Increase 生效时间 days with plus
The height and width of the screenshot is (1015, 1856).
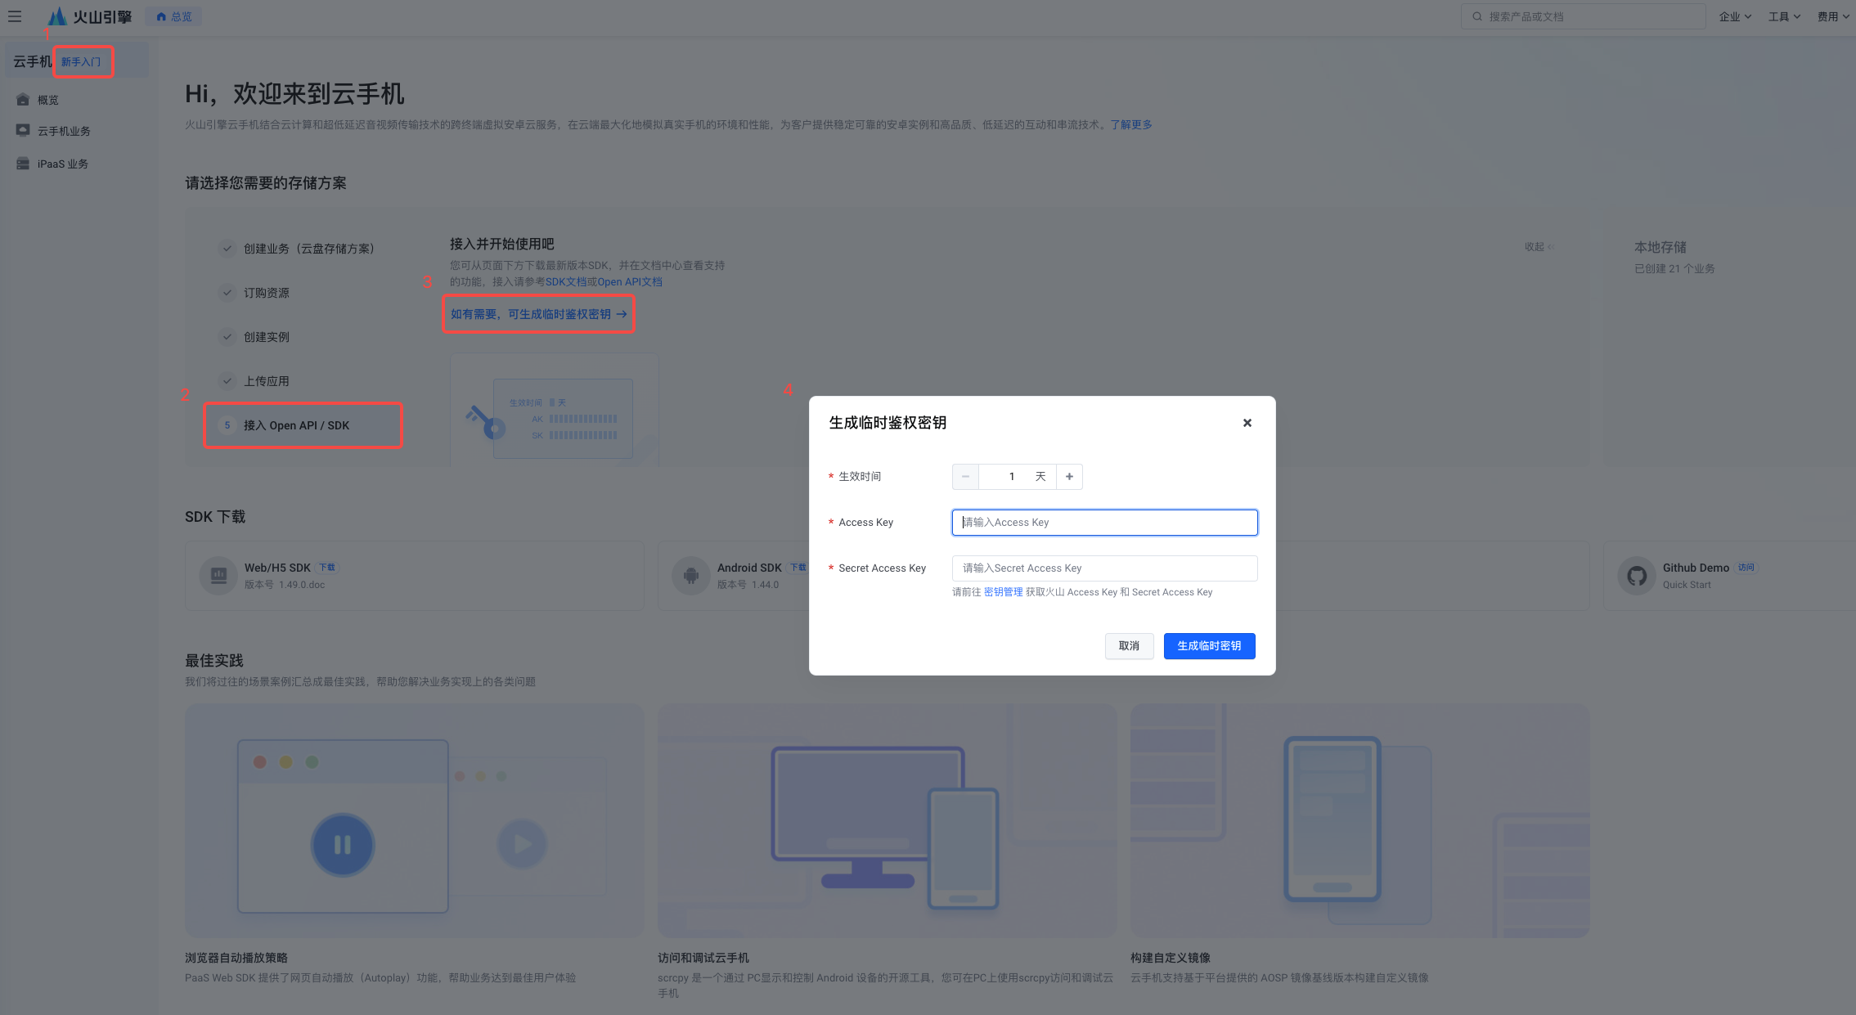[1069, 477]
